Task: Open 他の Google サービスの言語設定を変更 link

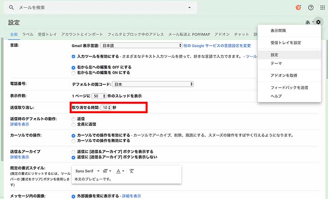Action: [217, 46]
